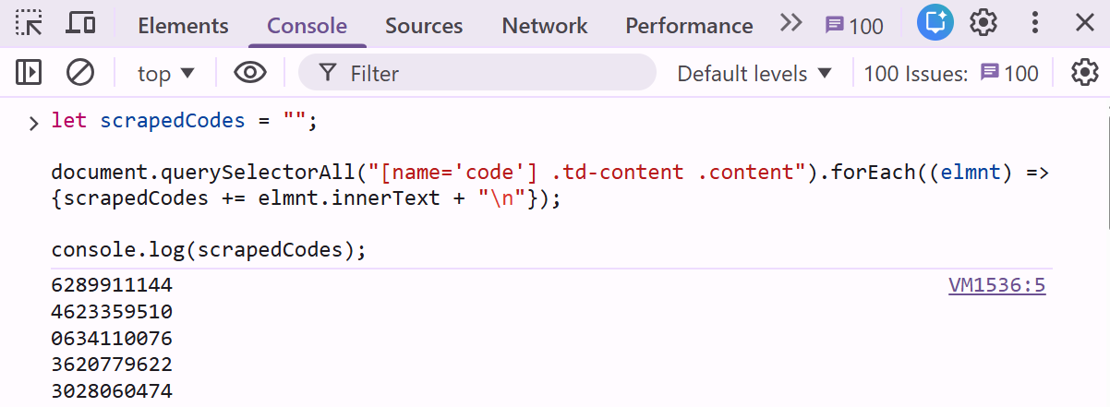Open the Sources tab
The image size is (1110, 407).
[x=424, y=26]
